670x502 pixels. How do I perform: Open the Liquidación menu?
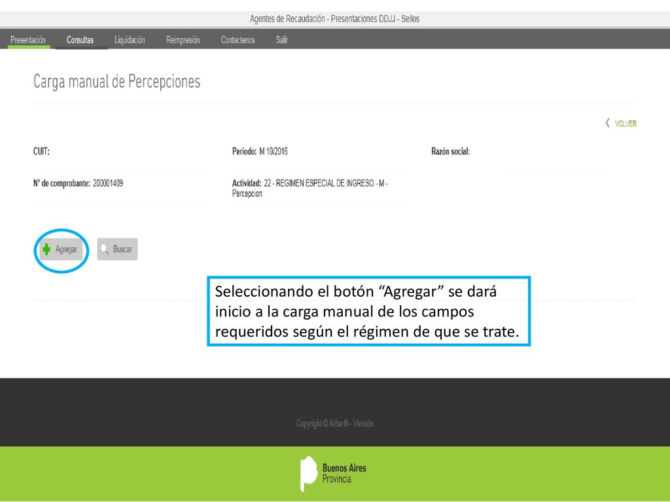[130, 40]
